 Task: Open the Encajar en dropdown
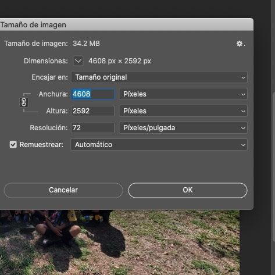point(159,77)
